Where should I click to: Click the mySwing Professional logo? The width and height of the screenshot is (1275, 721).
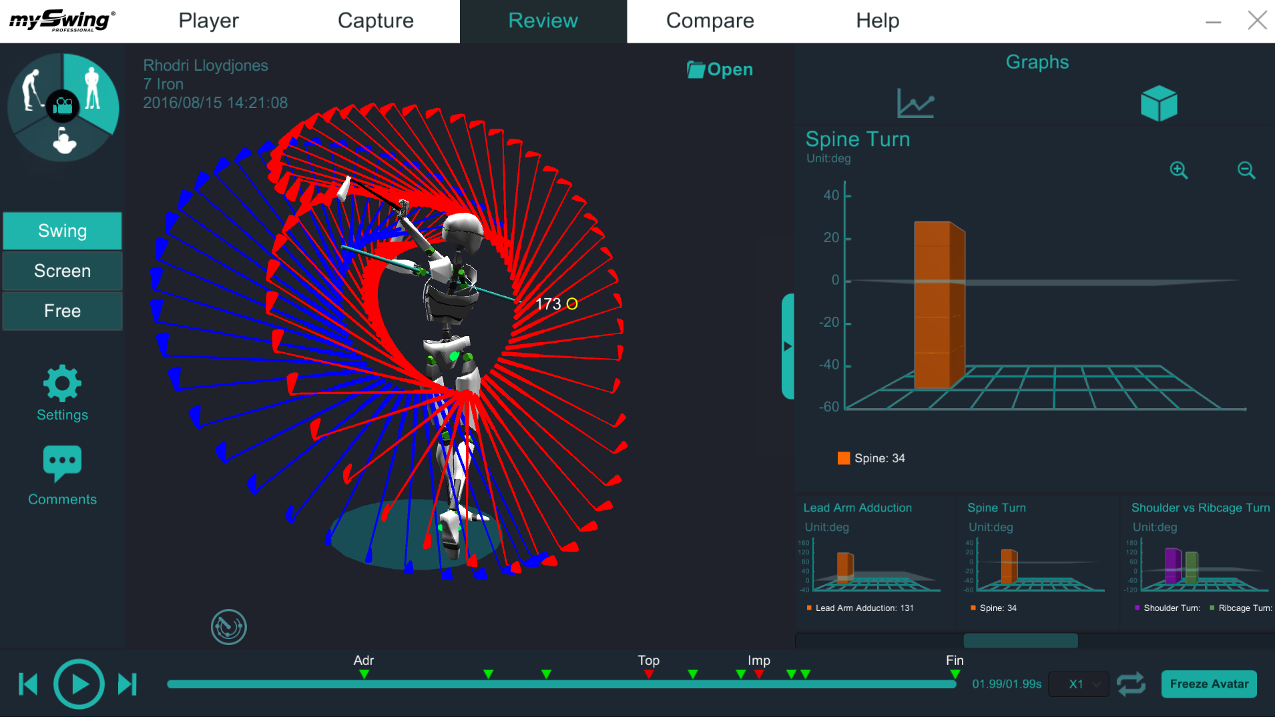[x=62, y=21]
